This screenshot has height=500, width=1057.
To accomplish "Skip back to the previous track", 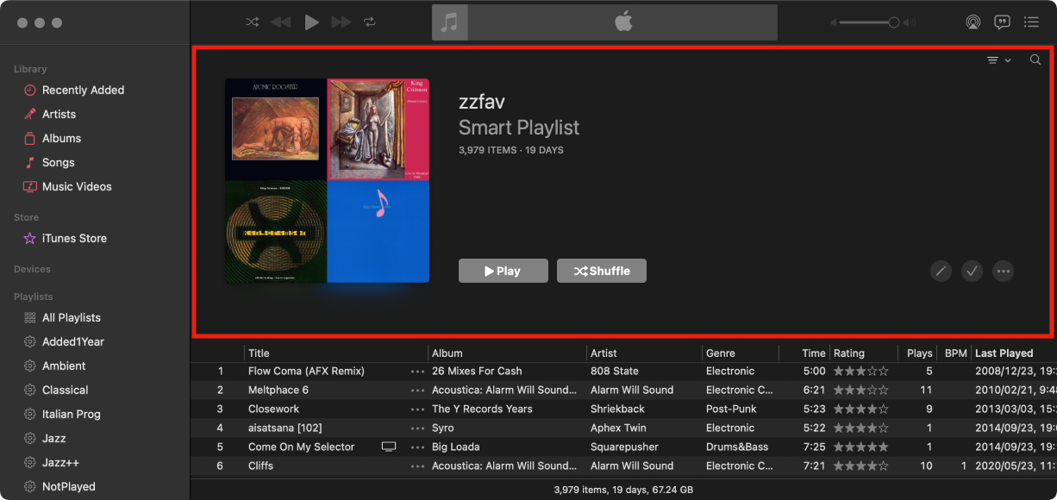I will coord(281,22).
